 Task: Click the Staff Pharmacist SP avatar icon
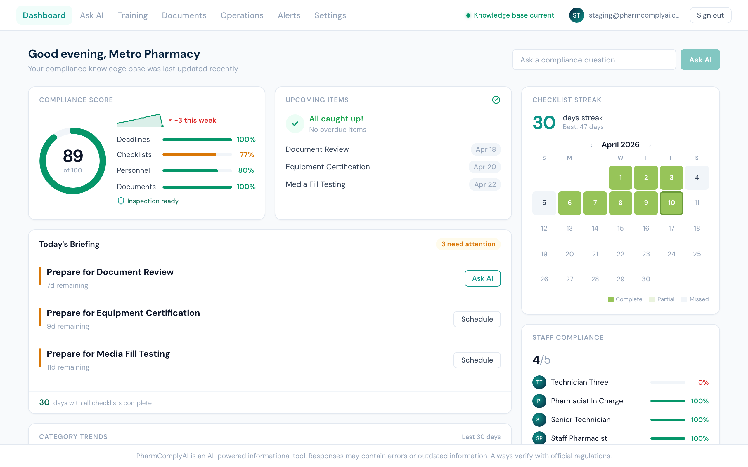(539, 438)
